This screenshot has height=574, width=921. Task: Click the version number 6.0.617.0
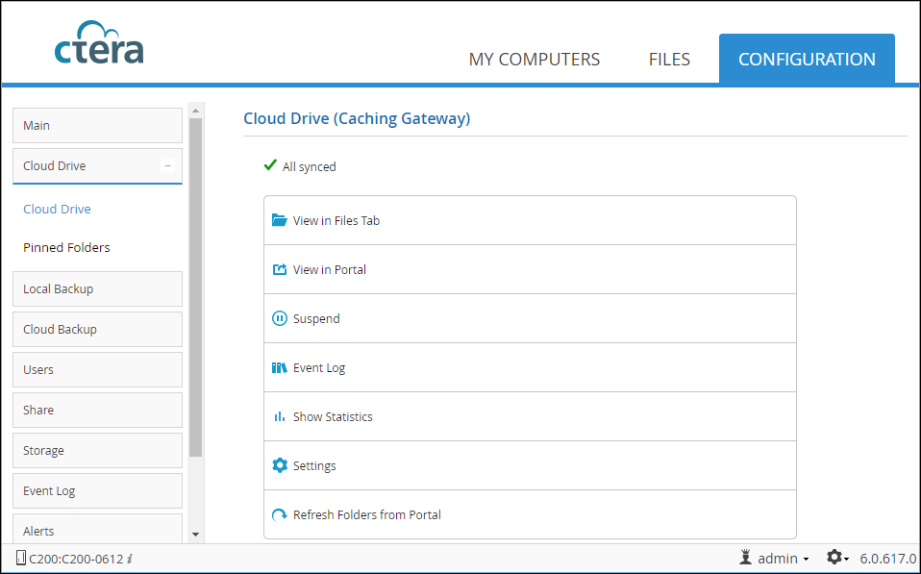coord(888,559)
